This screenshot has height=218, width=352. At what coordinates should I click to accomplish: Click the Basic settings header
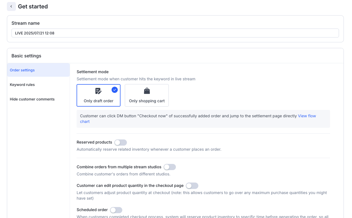(26, 56)
